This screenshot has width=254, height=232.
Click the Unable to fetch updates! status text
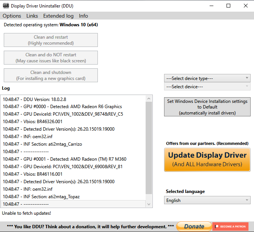pos(26,213)
